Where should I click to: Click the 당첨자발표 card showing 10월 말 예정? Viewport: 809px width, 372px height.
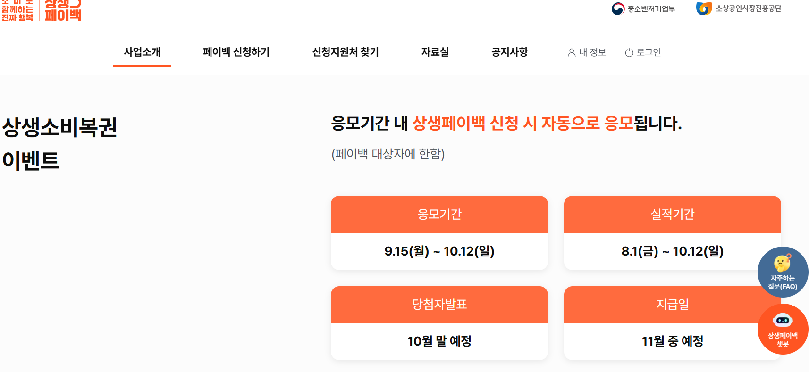(x=439, y=323)
